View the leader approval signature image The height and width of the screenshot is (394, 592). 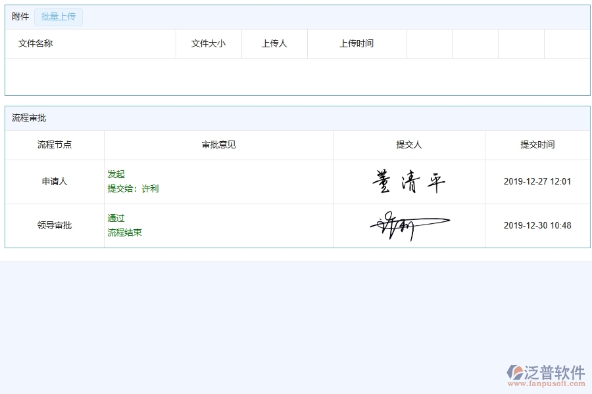pos(409,224)
